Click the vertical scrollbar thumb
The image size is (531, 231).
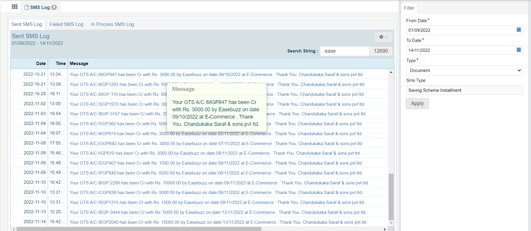[391, 197]
